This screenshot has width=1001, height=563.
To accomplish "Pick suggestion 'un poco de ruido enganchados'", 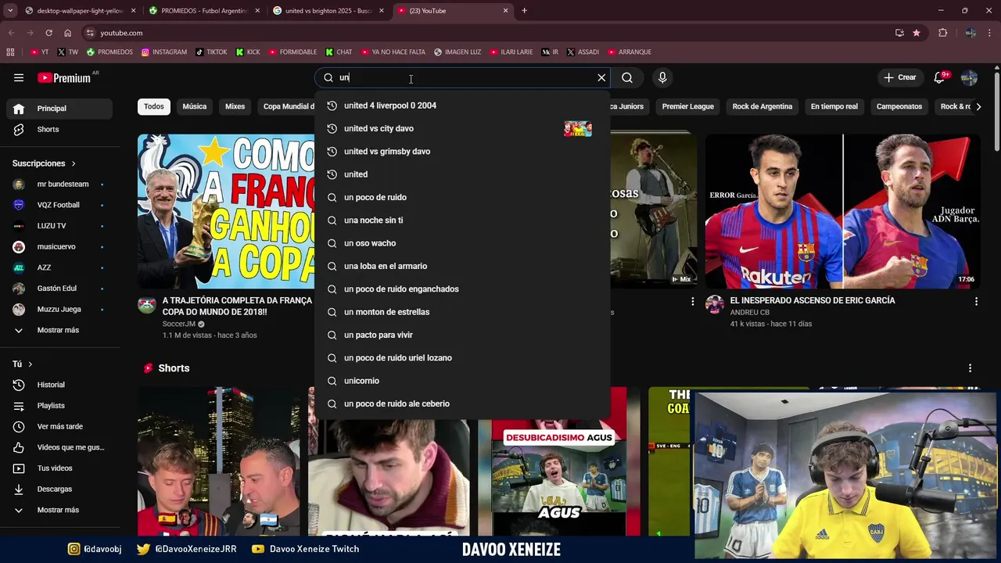I will 462,289.
